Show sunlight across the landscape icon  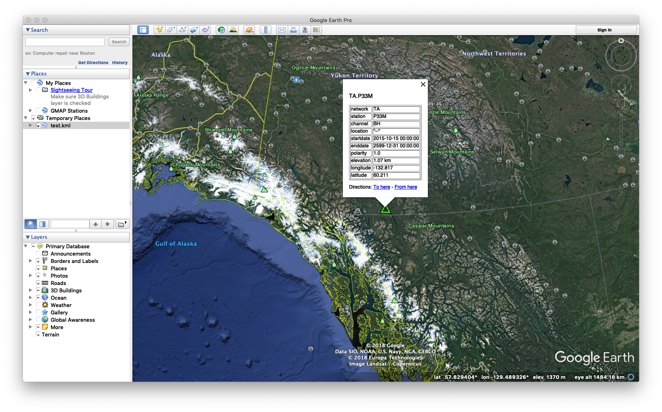[233, 30]
